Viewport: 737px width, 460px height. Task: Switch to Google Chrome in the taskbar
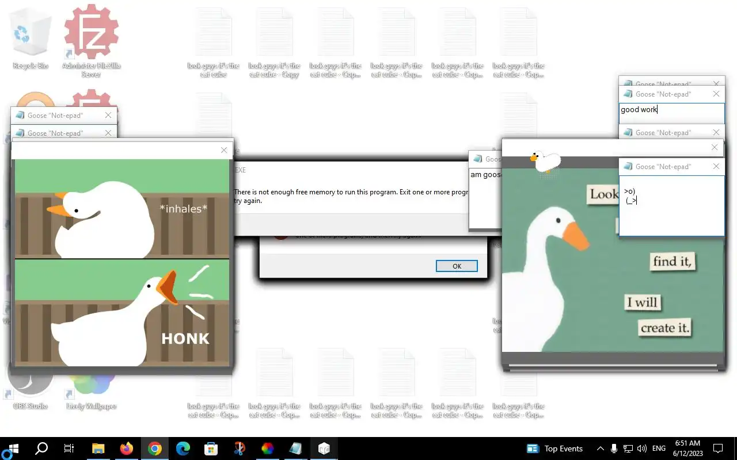coord(154,448)
